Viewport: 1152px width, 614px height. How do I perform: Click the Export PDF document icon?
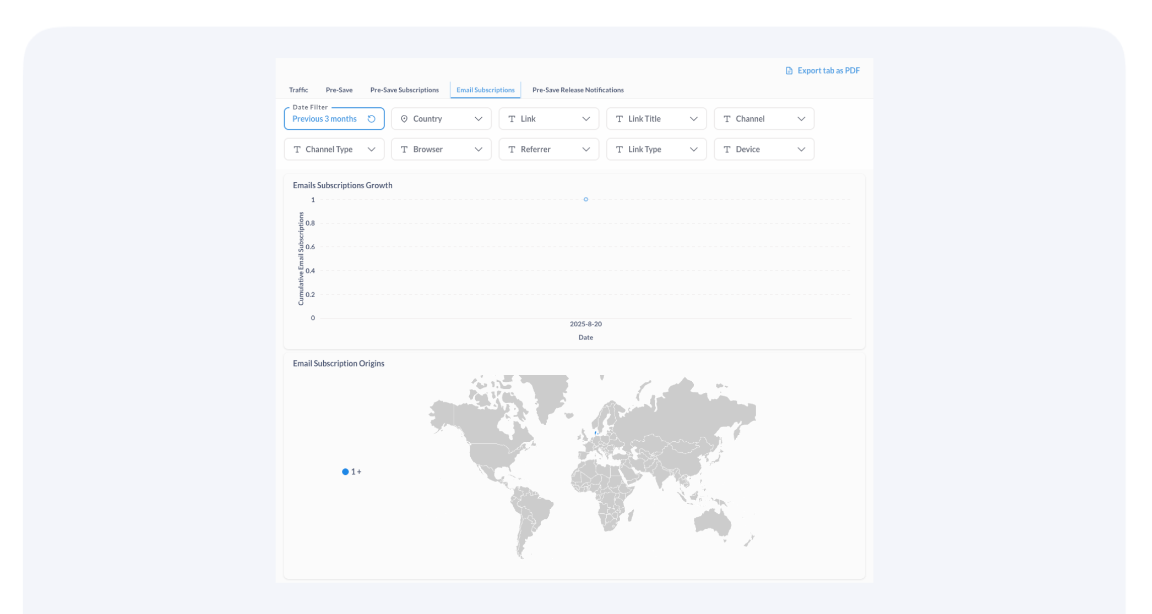(789, 70)
